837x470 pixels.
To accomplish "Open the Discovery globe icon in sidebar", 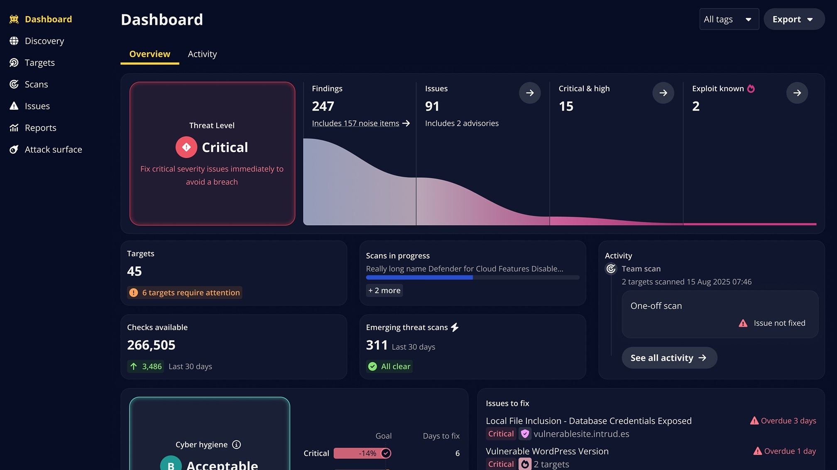I will [14, 41].
